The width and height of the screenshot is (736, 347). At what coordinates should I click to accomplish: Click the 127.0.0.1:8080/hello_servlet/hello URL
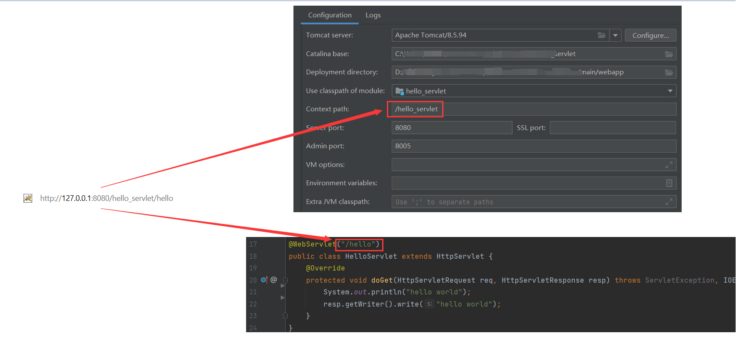click(107, 198)
